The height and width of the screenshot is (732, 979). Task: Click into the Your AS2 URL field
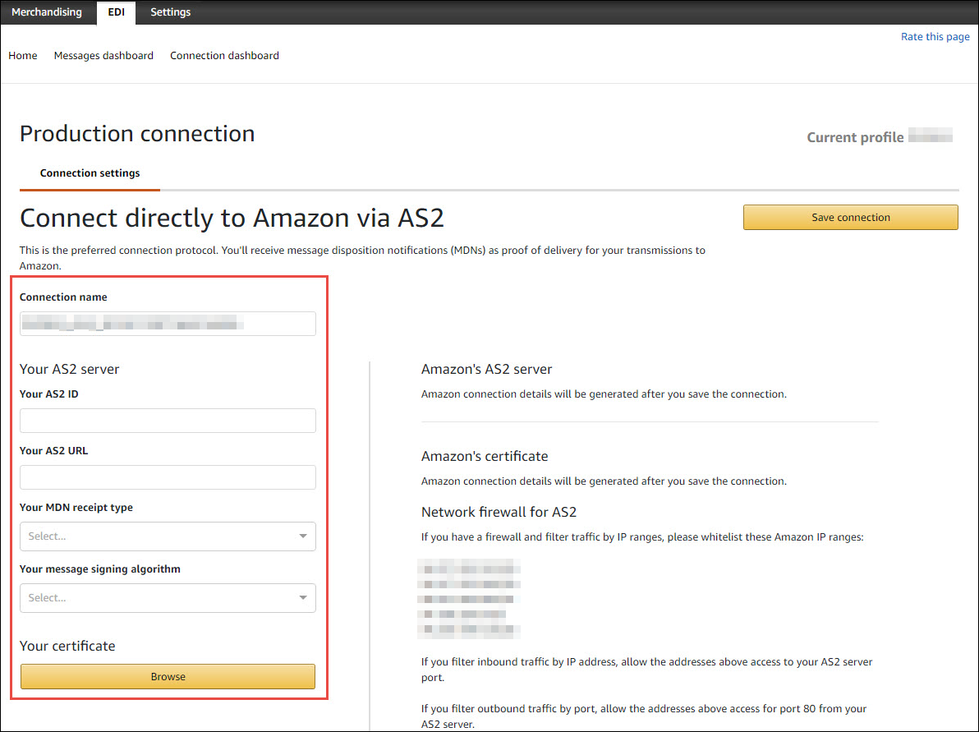point(168,477)
